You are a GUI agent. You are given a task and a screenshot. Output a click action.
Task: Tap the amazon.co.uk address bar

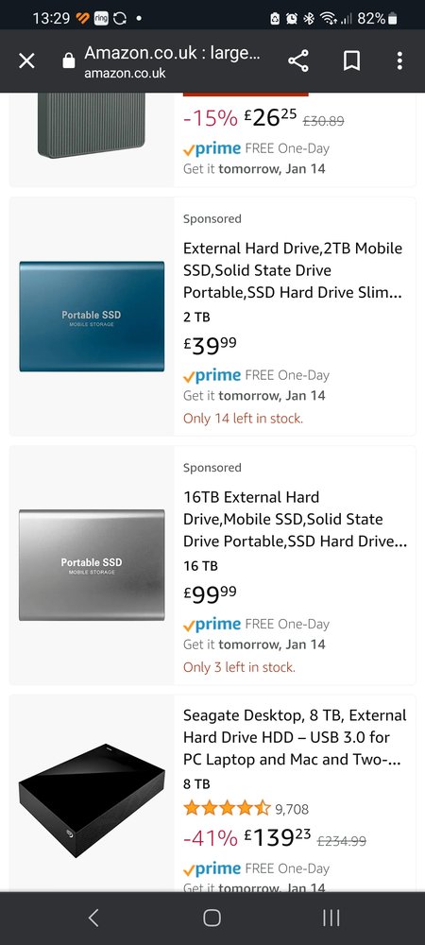[172, 60]
